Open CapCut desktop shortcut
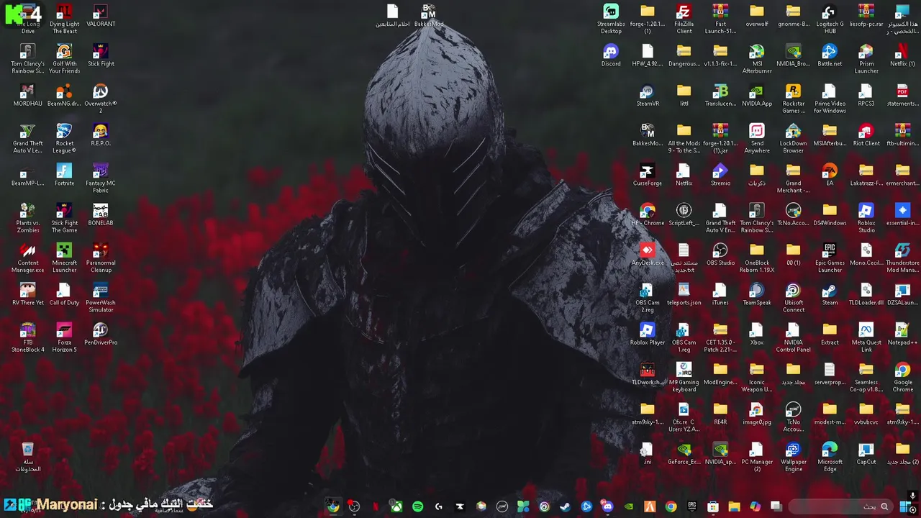 (x=866, y=453)
